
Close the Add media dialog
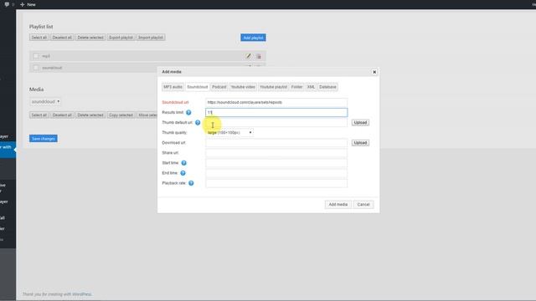pyautogui.click(x=374, y=72)
